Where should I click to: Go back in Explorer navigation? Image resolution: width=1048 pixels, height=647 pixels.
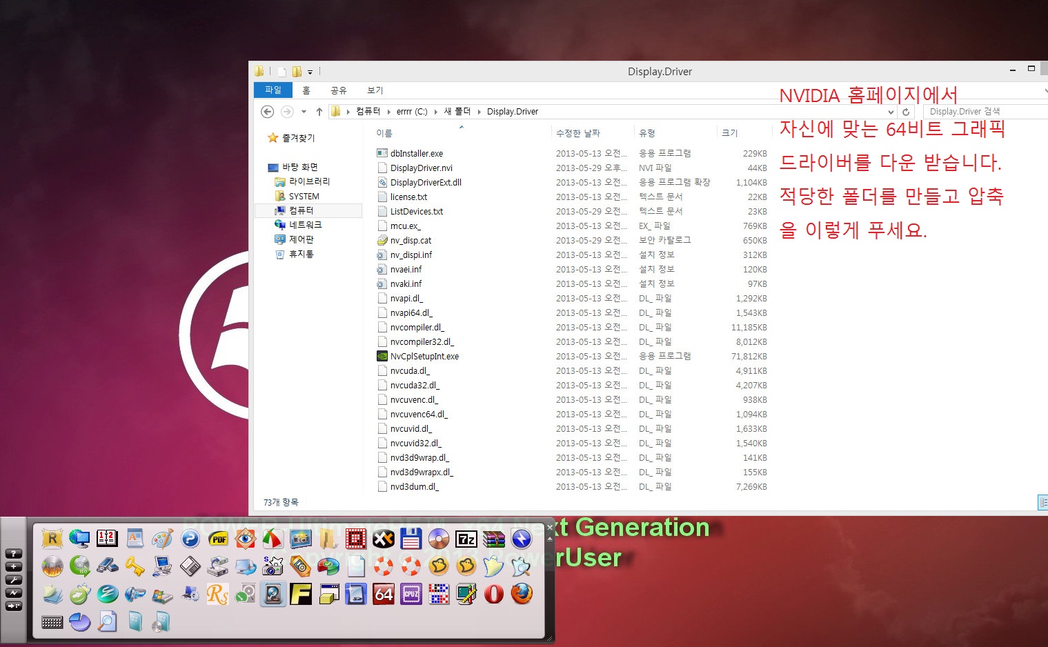point(268,112)
